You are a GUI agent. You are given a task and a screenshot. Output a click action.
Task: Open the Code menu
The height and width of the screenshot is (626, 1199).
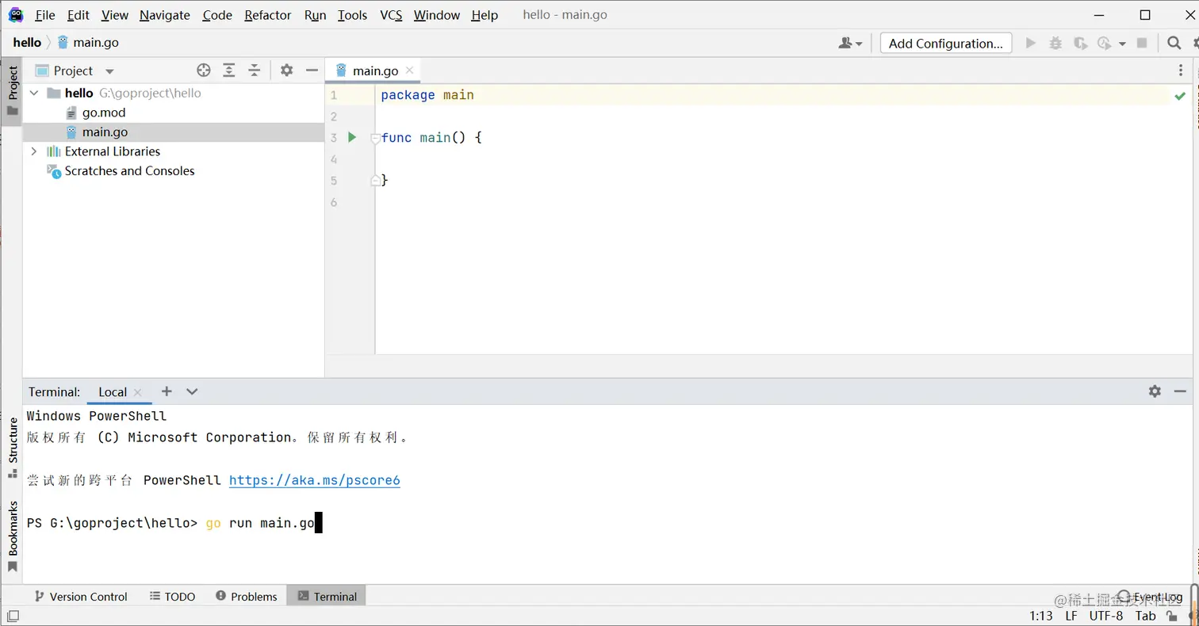point(217,15)
